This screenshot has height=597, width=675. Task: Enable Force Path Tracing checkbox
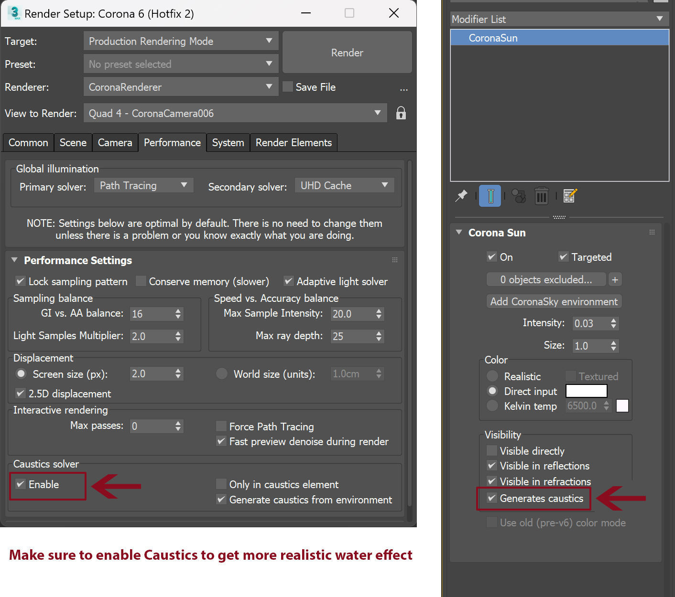click(x=221, y=426)
